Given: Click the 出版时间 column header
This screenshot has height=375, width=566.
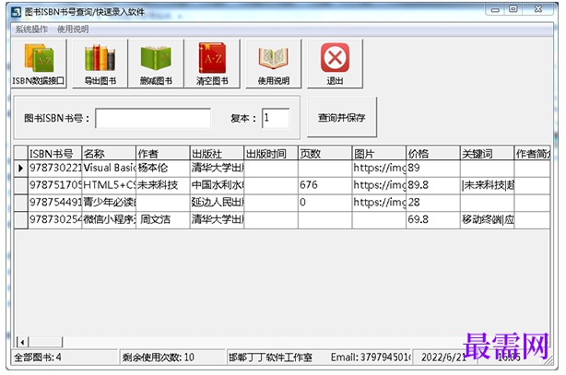Looking at the screenshot, I should point(271,154).
